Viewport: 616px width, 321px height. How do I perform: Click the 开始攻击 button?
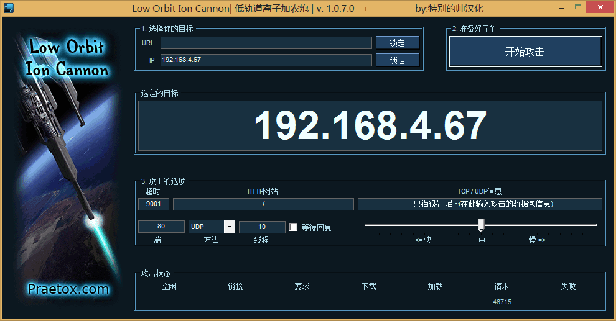point(525,52)
